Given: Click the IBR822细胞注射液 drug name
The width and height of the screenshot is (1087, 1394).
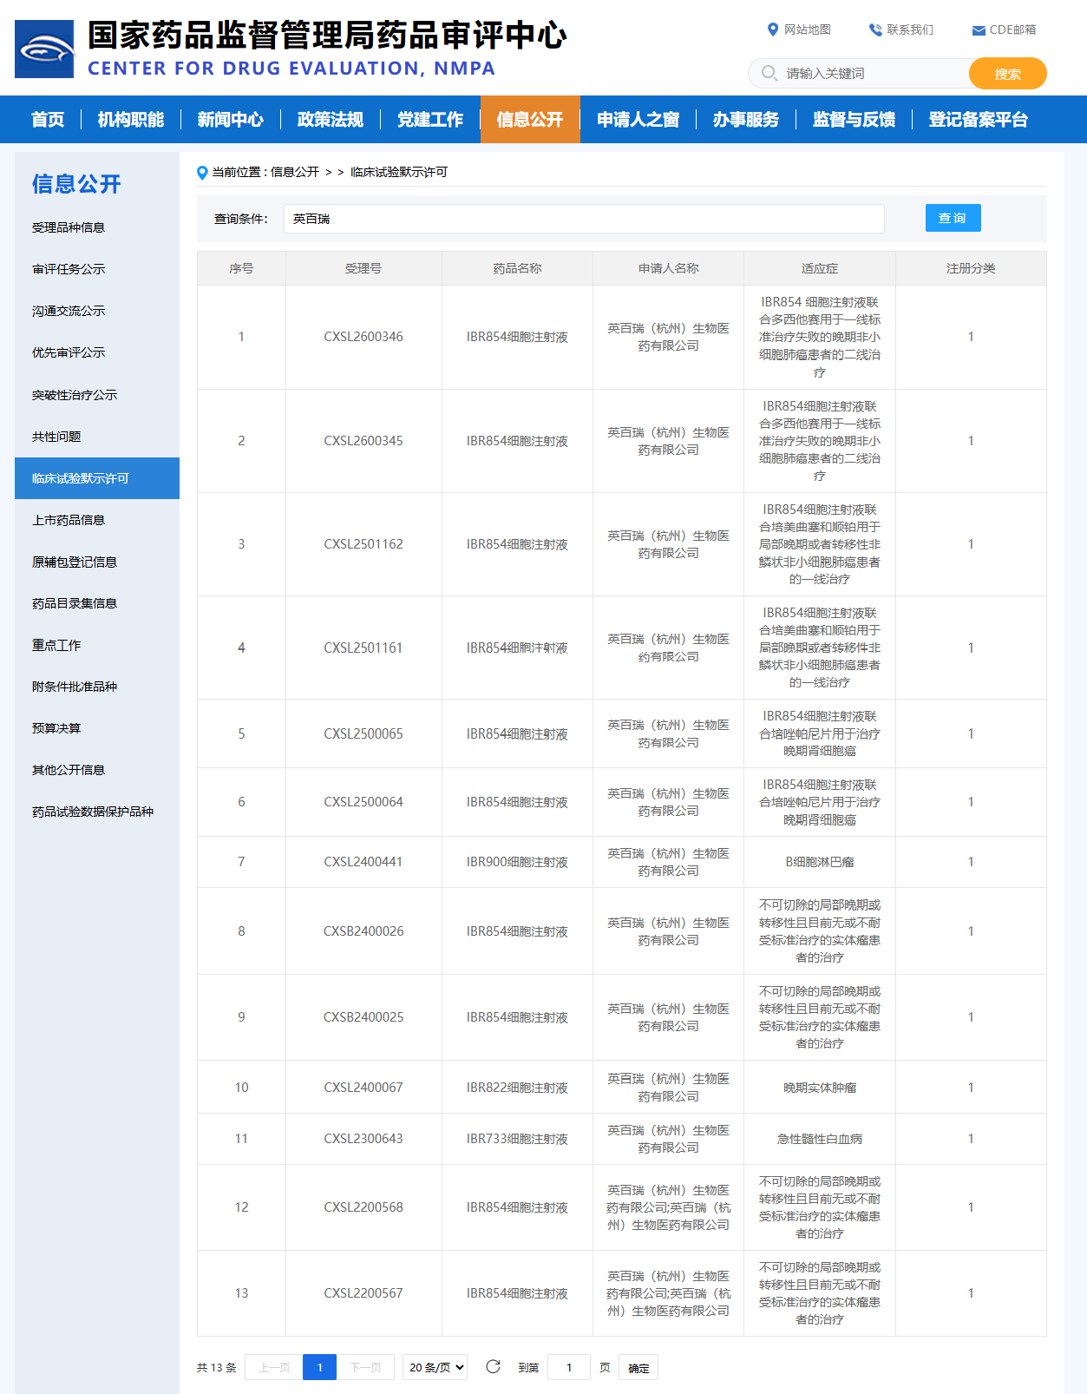Looking at the screenshot, I should (x=517, y=1088).
